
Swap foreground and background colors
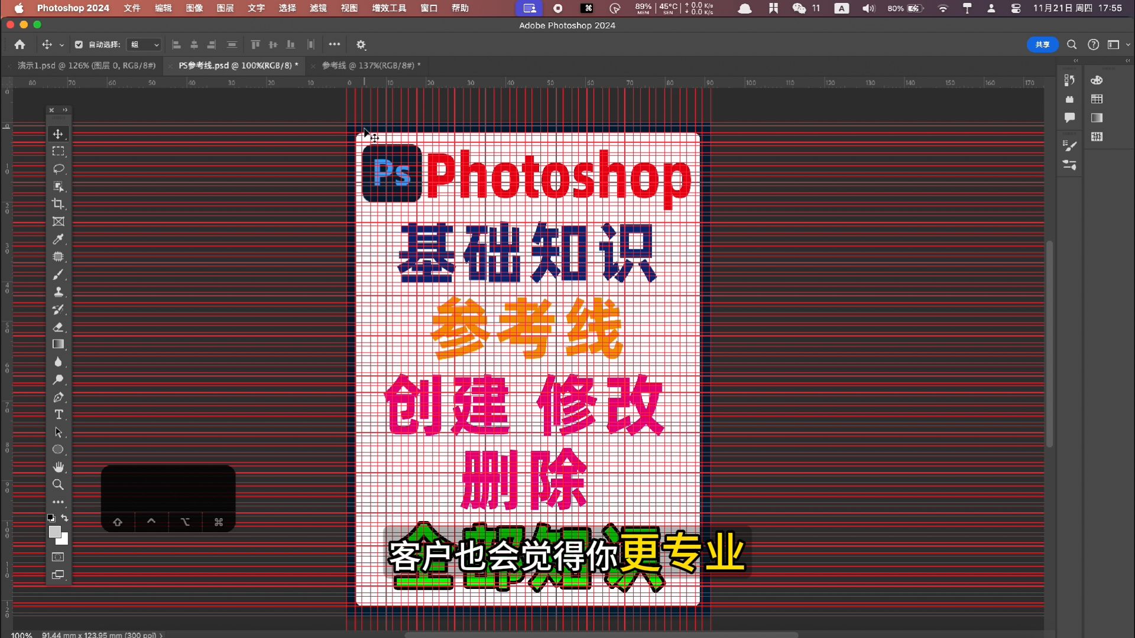click(x=65, y=518)
